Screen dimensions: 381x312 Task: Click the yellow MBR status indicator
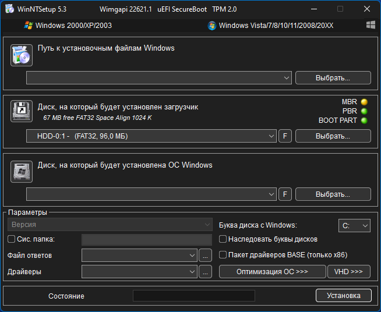[364, 102]
